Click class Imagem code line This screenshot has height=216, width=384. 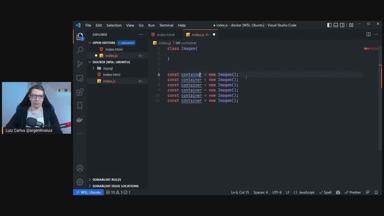coord(182,49)
